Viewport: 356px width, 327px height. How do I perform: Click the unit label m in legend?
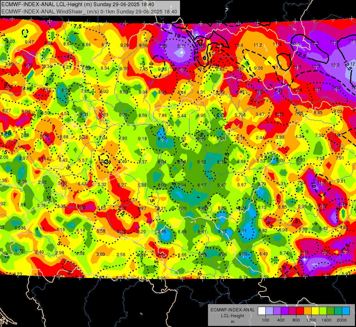pos(232,322)
